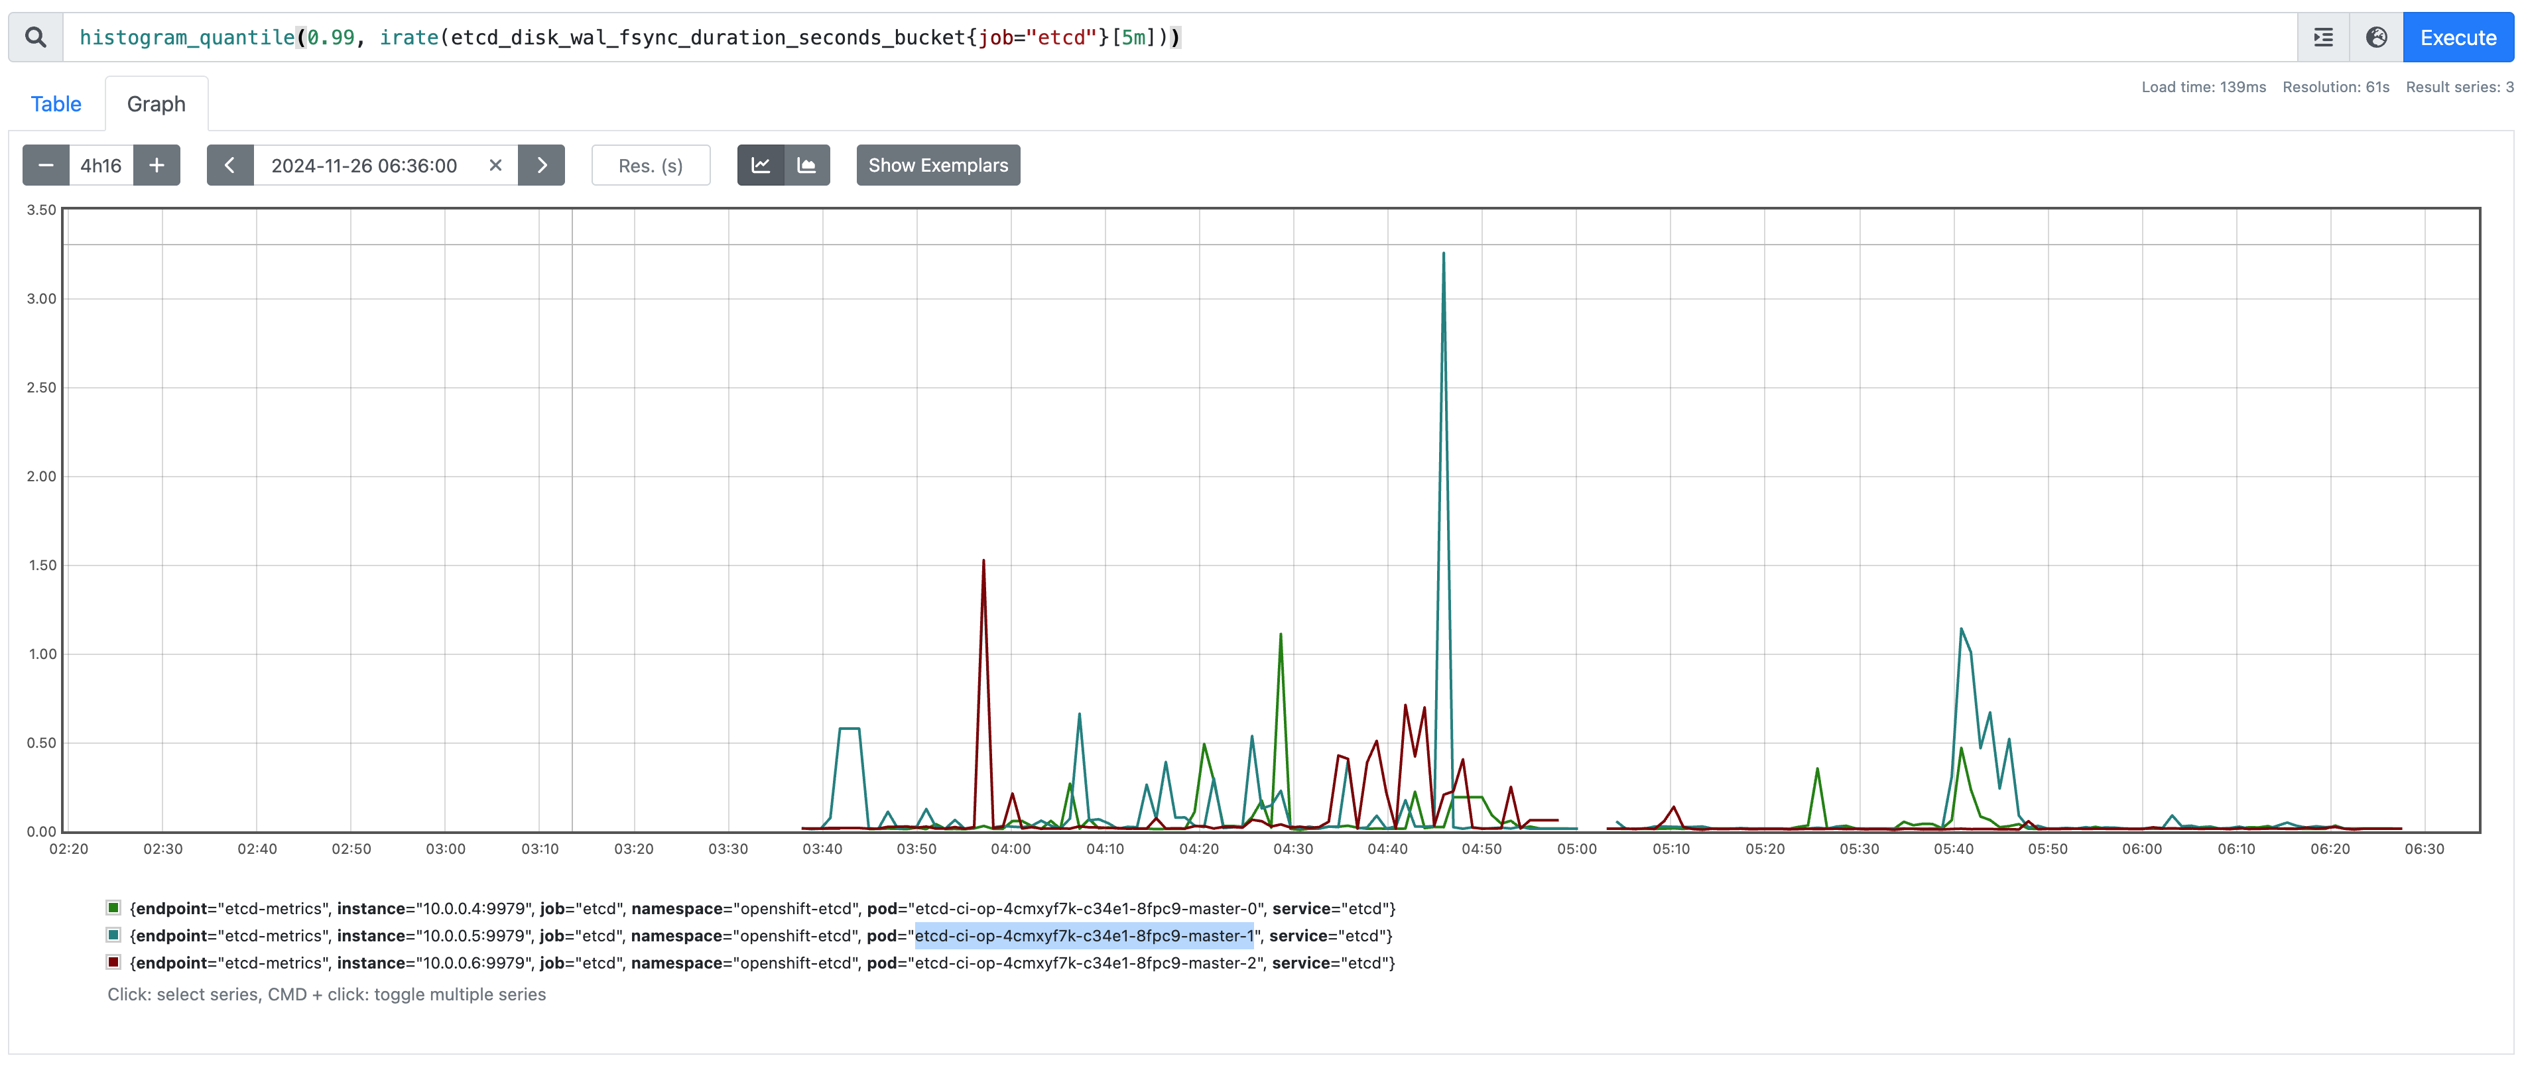Click the end time date field
2524x1066 pixels.
[x=365, y=166]
